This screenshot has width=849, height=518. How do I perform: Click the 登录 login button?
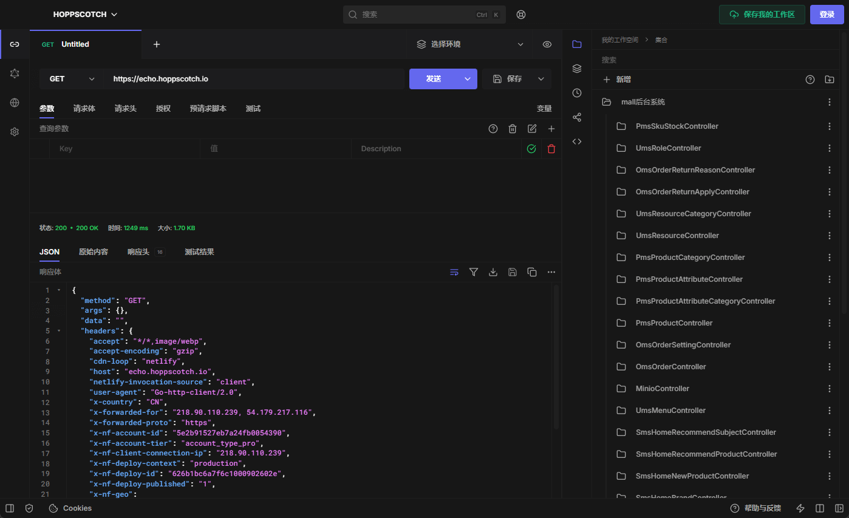point(827,15)
